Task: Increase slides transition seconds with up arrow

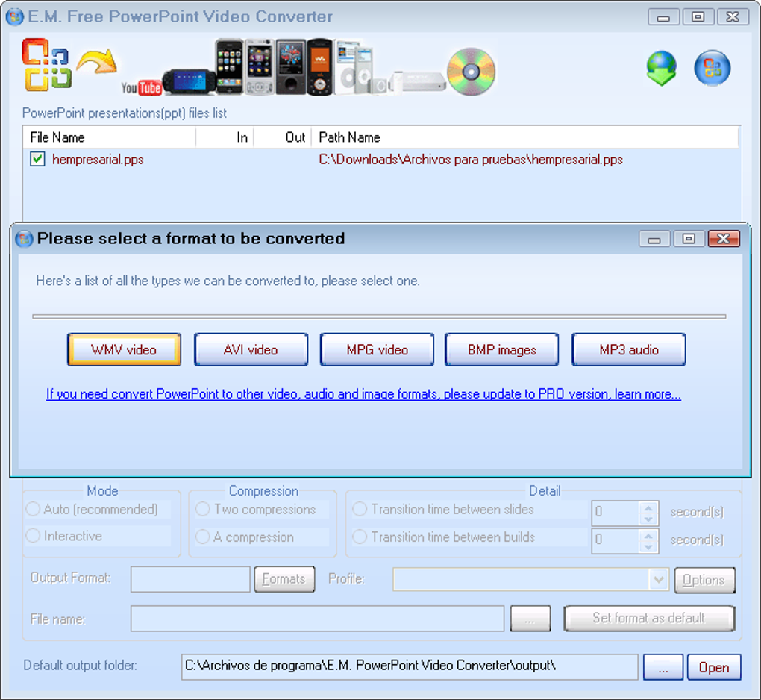Action: tap(648, 507)
